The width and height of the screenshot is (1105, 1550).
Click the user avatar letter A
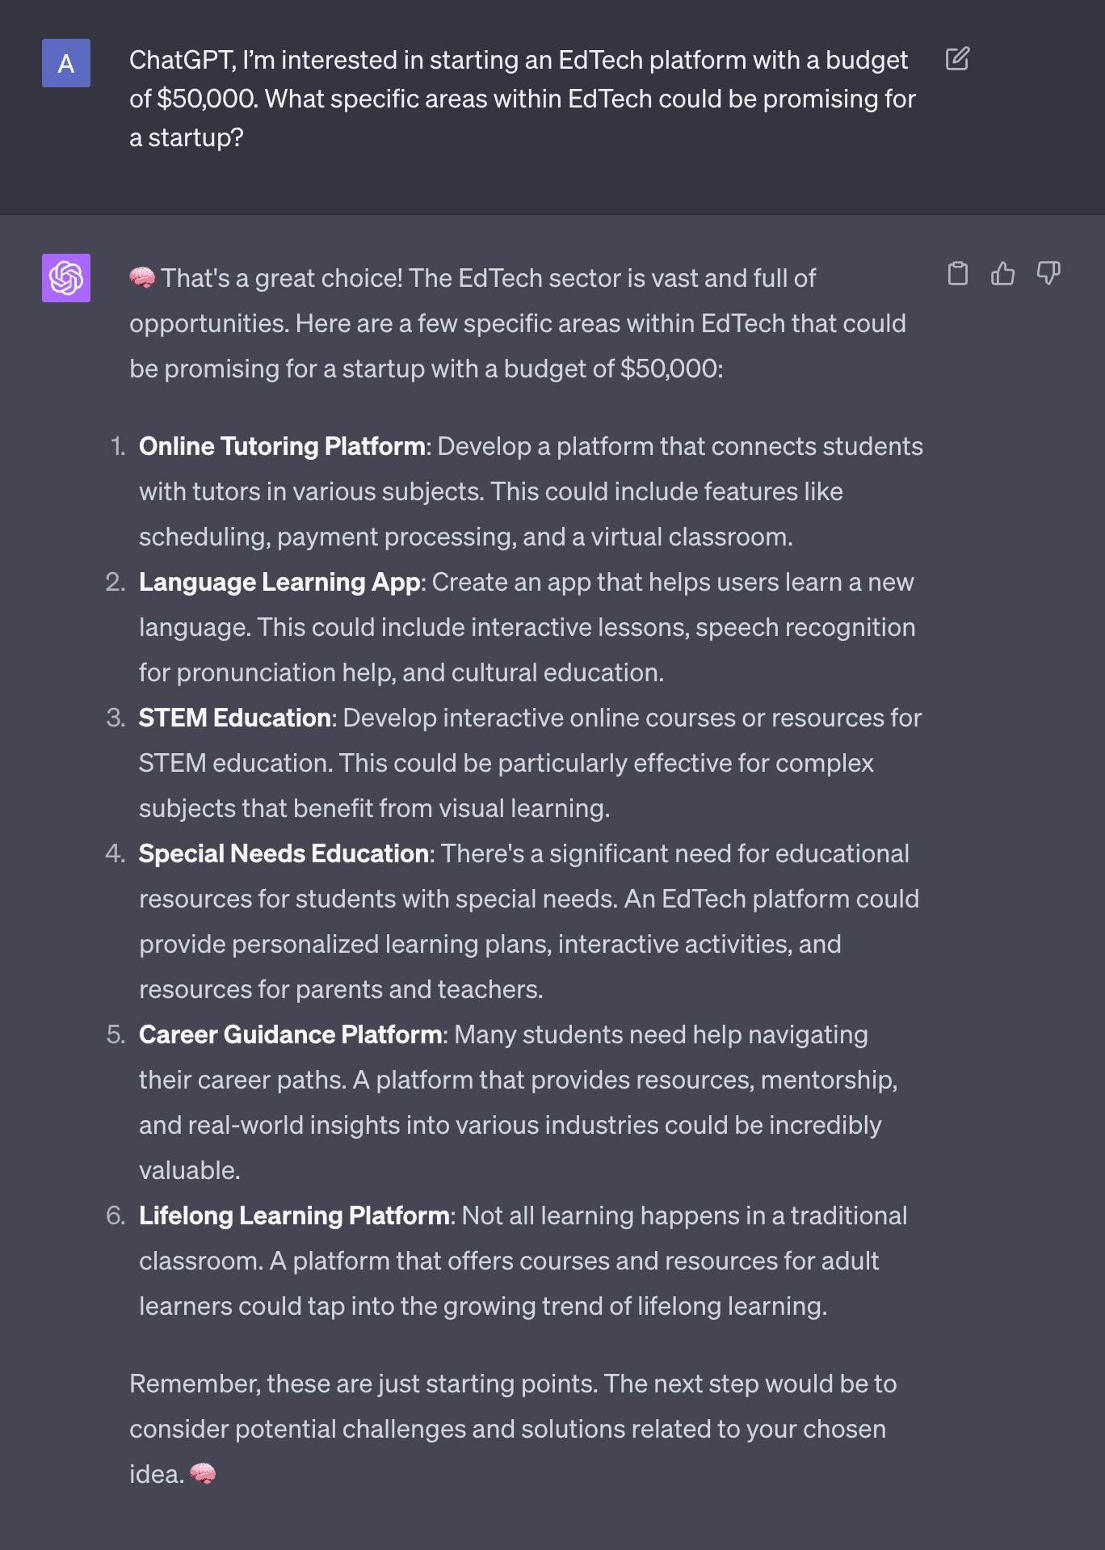pos(66,63)
